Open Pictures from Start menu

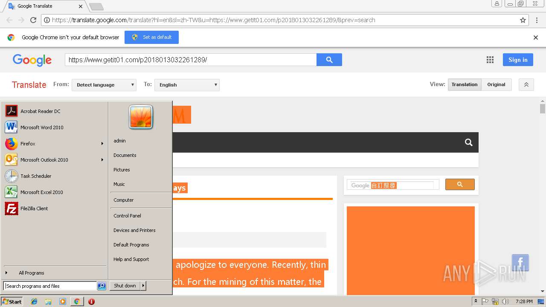pos(122,170)
